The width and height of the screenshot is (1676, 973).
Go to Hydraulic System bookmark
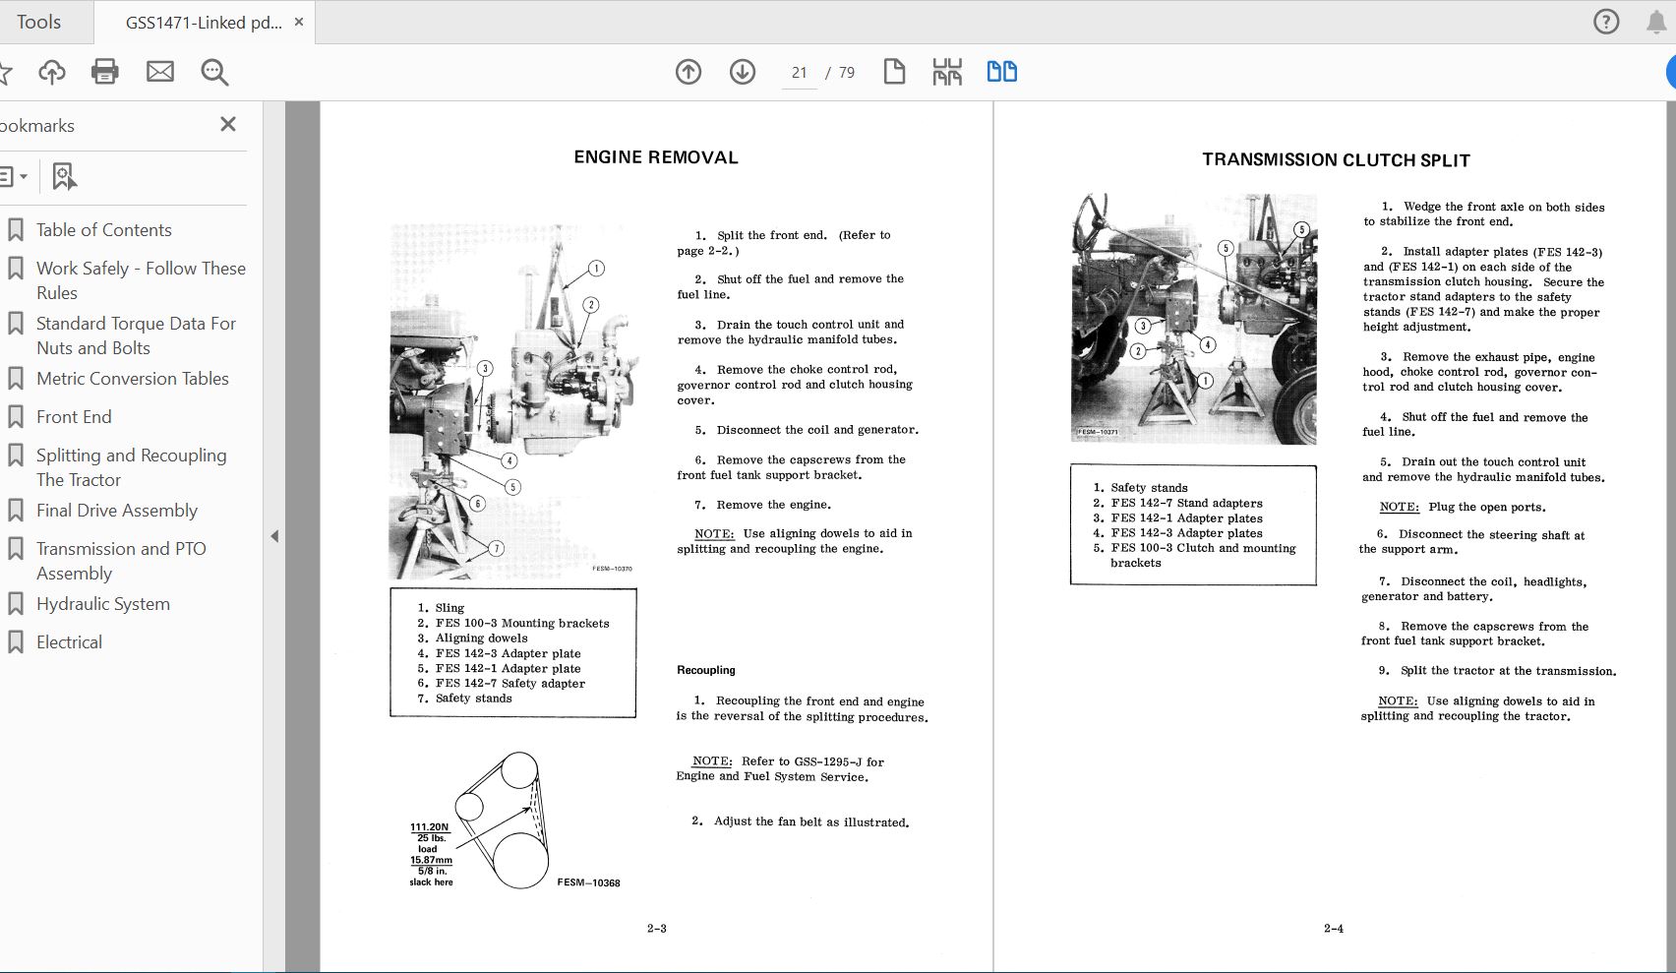click(x=103, y=603)
